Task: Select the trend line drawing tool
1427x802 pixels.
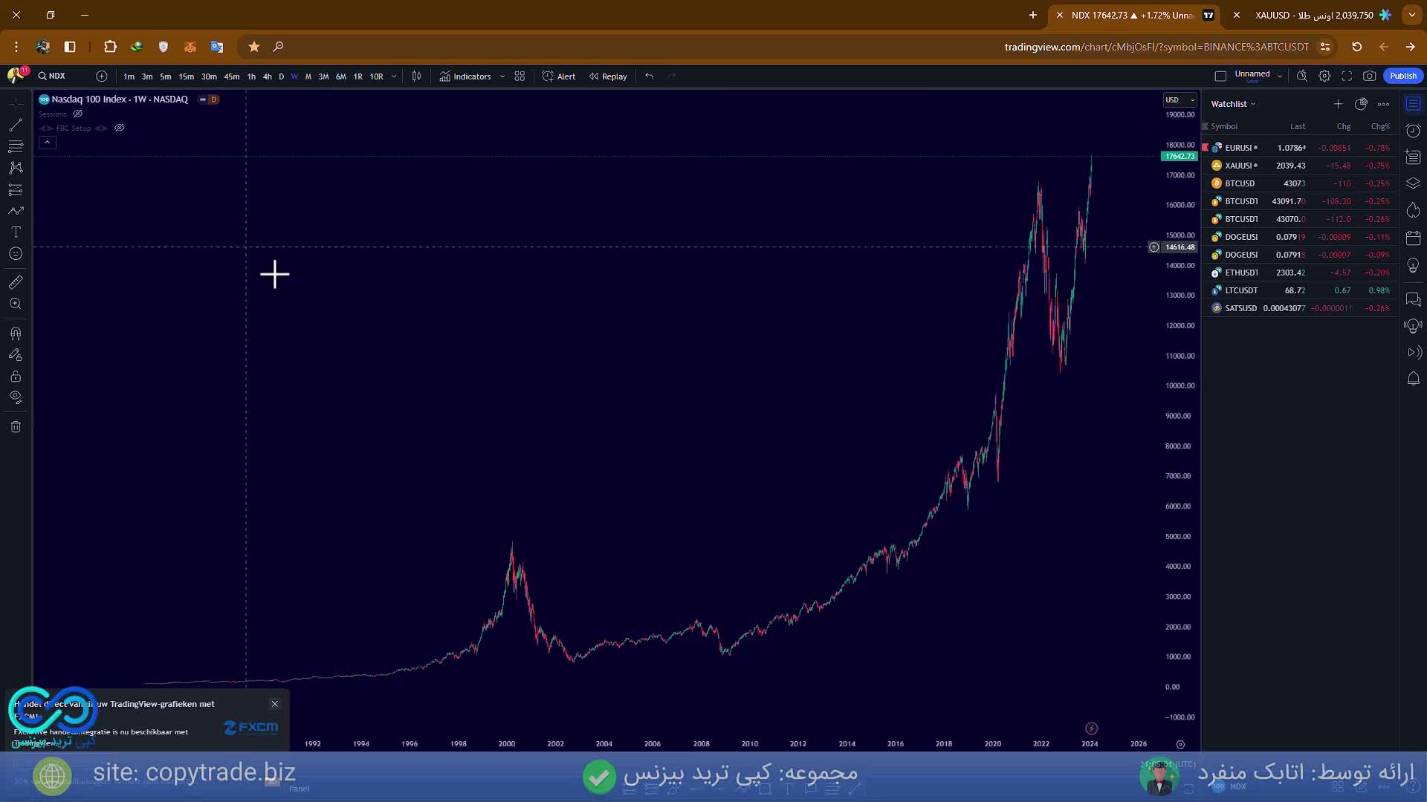Action: pos(16,125)
